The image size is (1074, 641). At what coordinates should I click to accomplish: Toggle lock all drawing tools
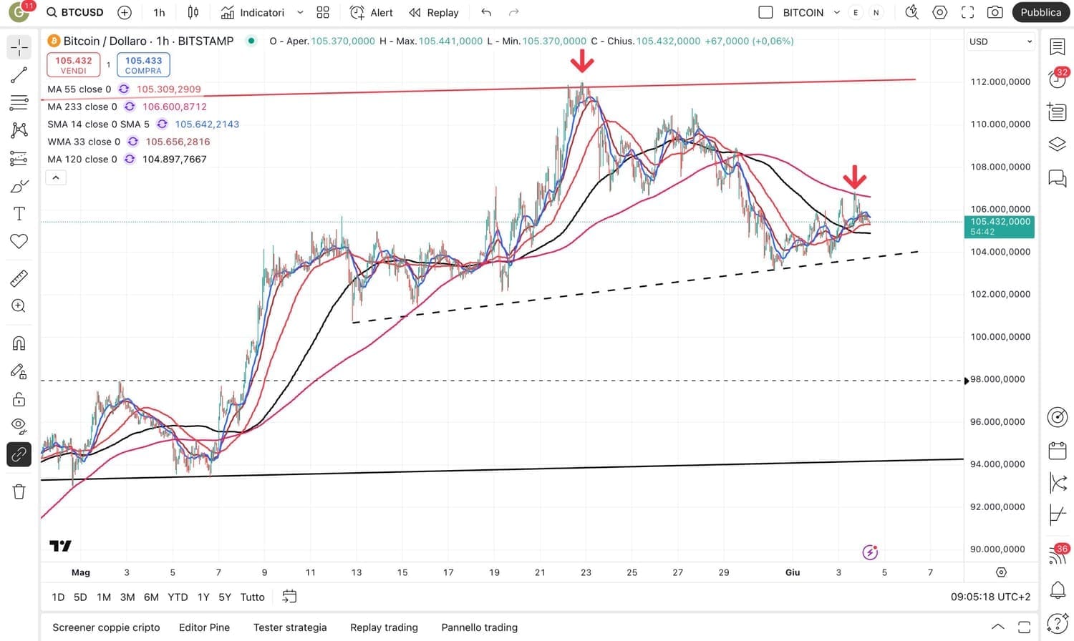click(19, 399)
